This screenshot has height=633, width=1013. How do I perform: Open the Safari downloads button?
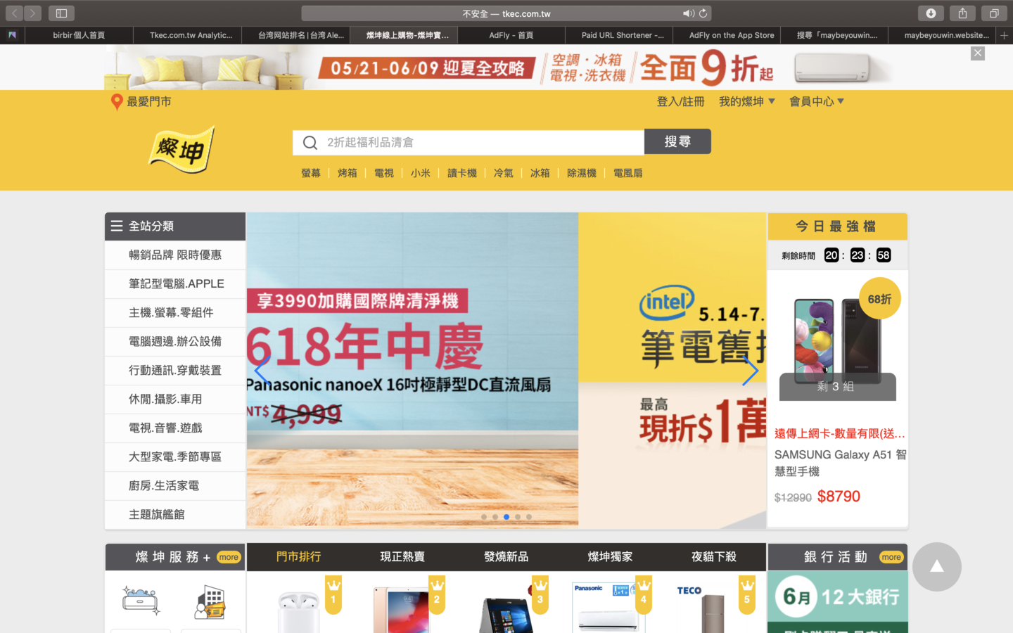[x=931, y=13]
